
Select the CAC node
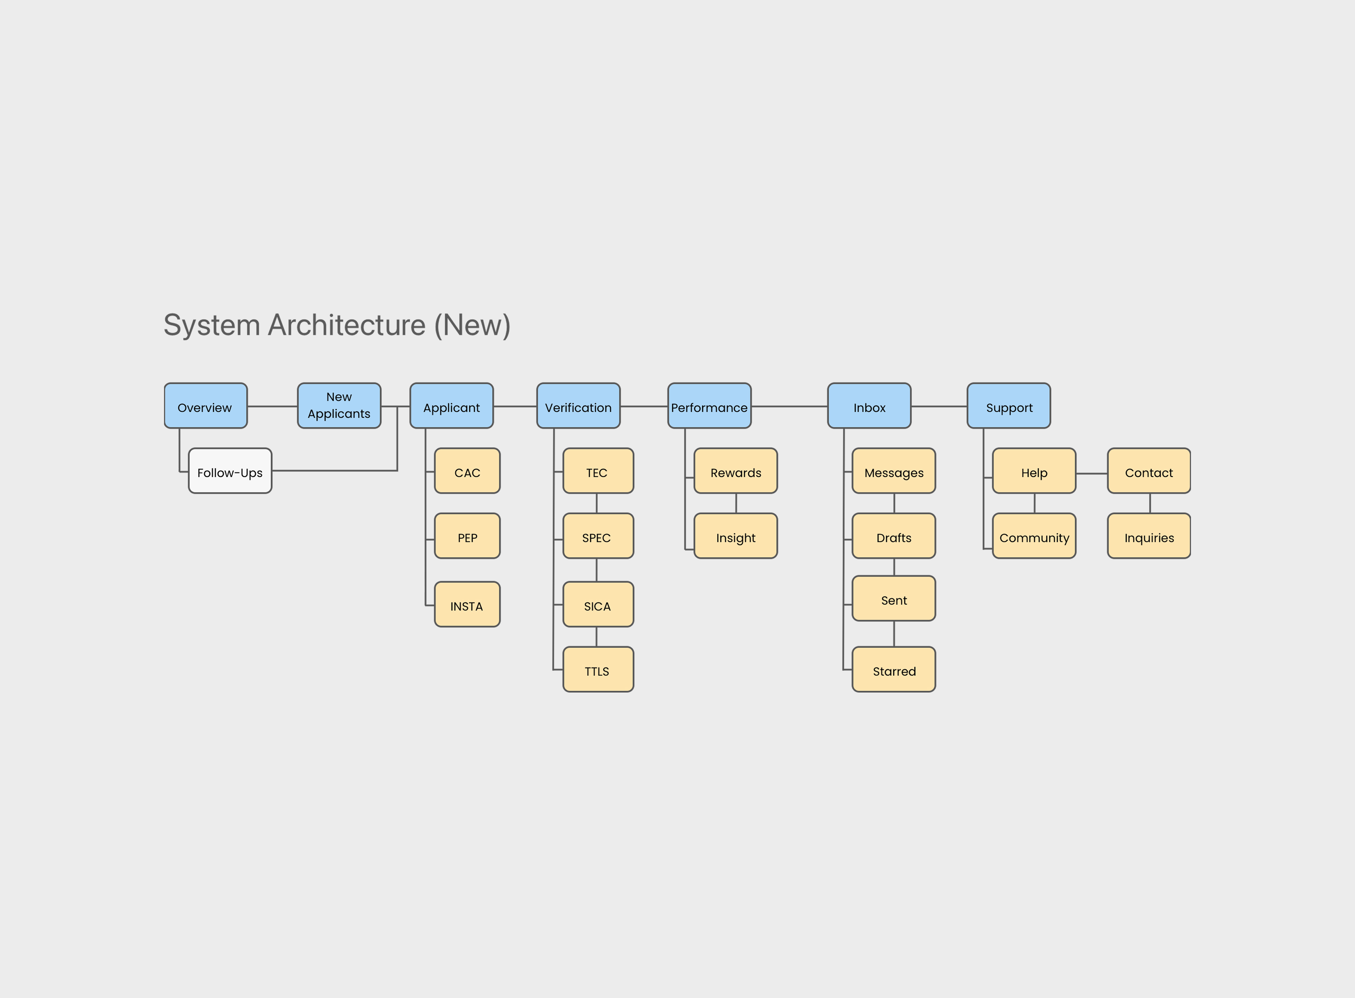pos(467,471)
